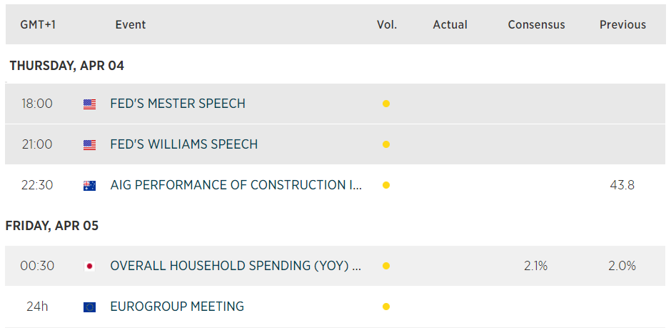Screen dimensions: 671x328
Task: Open the Fed's Williams Speech event
Action: coord(183,144)
